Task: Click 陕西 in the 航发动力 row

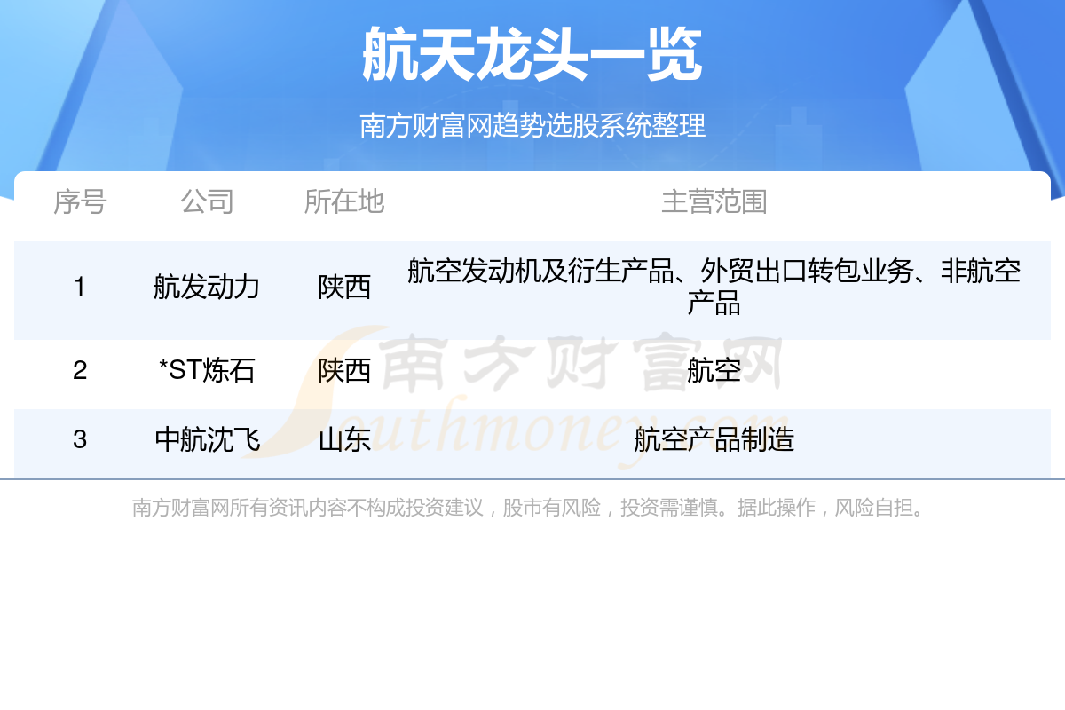Action: (x=344, y=288)
